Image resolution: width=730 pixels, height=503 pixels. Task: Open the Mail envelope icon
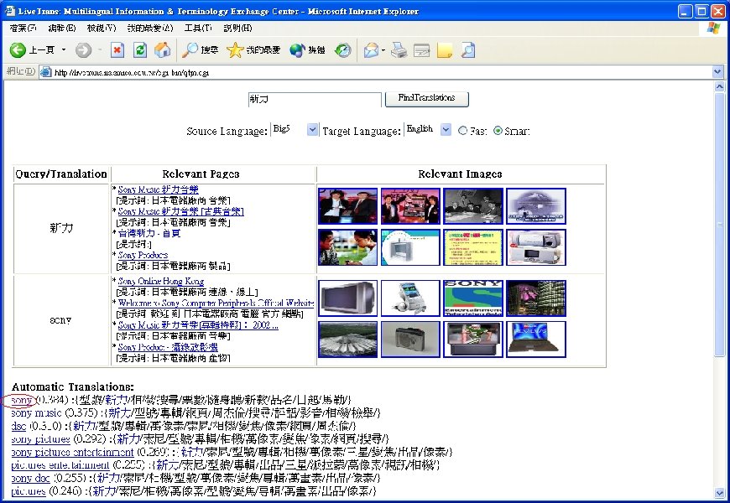(x=371, y=49)
